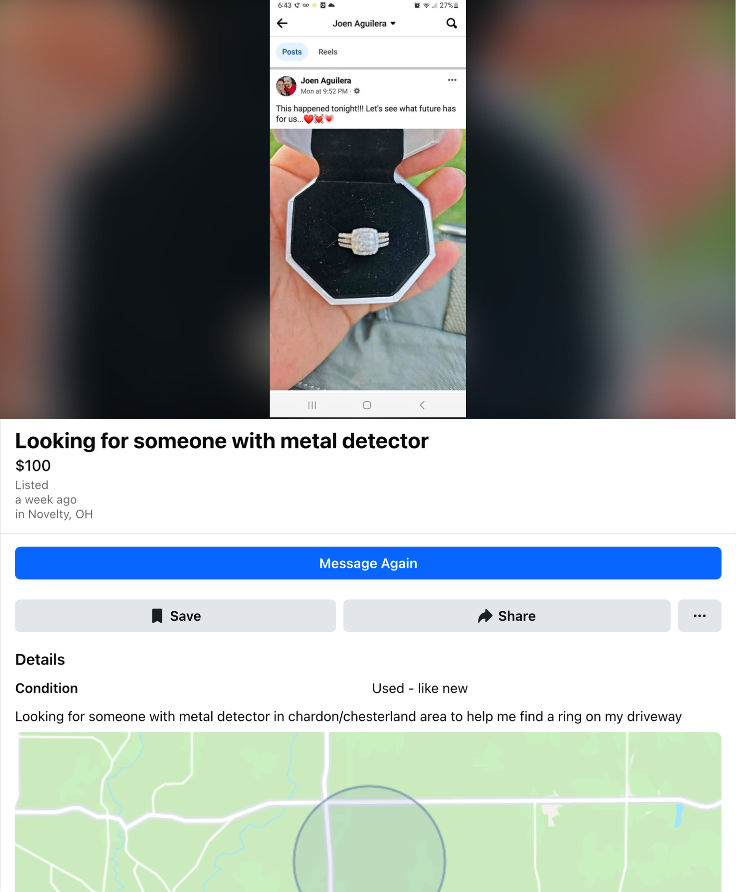
Task: Tap the back arrow in phone screenshot
Action: 282,23
